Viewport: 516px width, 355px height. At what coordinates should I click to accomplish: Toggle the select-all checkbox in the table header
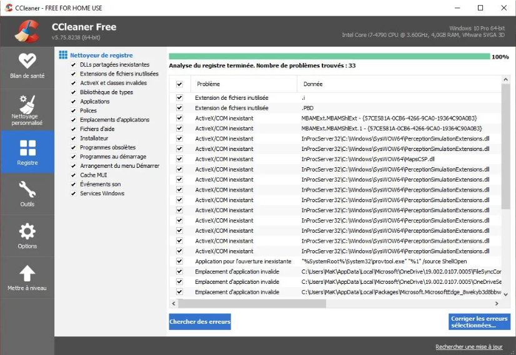180,84
